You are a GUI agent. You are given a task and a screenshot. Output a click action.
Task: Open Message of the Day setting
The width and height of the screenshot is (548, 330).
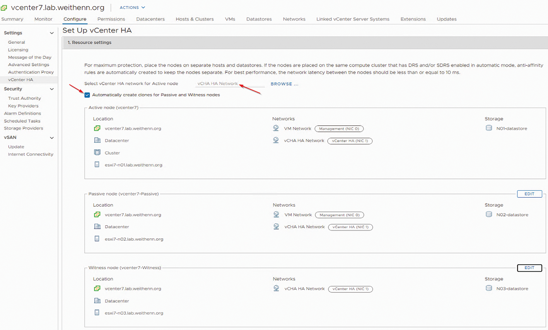coord(30,57)
